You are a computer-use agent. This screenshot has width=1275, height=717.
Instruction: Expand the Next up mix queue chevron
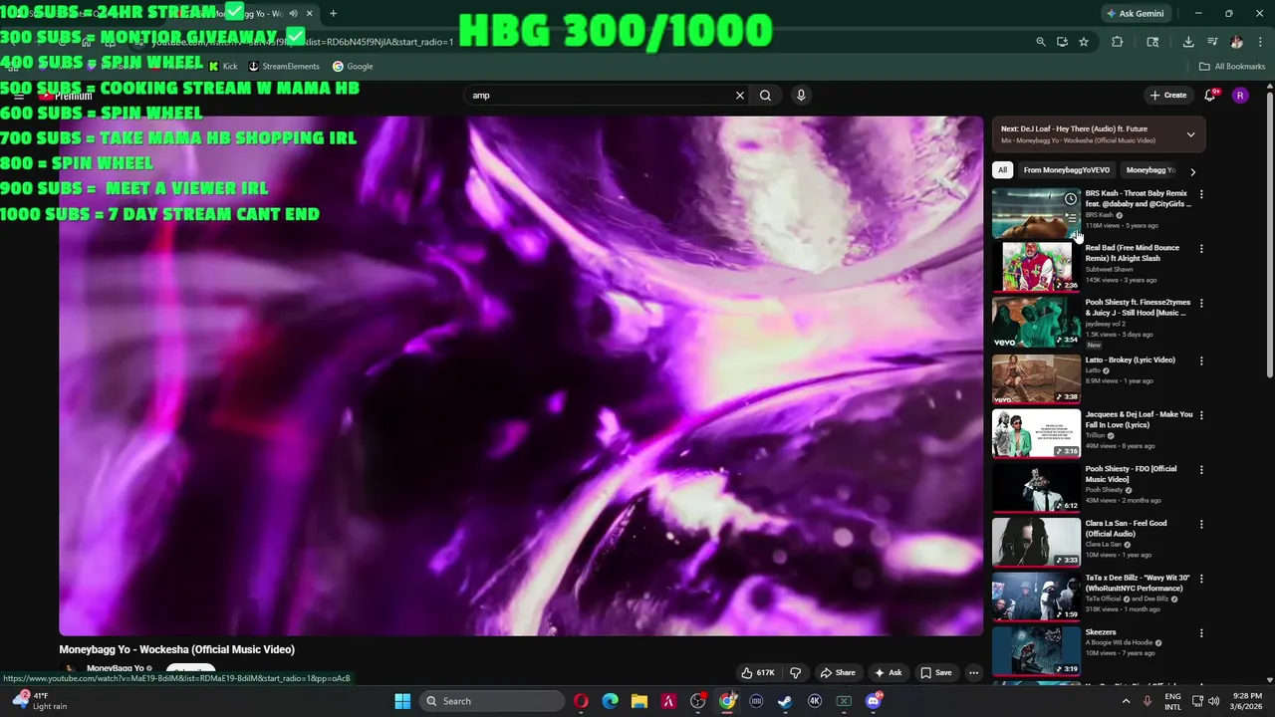(x=1190, y=134)
